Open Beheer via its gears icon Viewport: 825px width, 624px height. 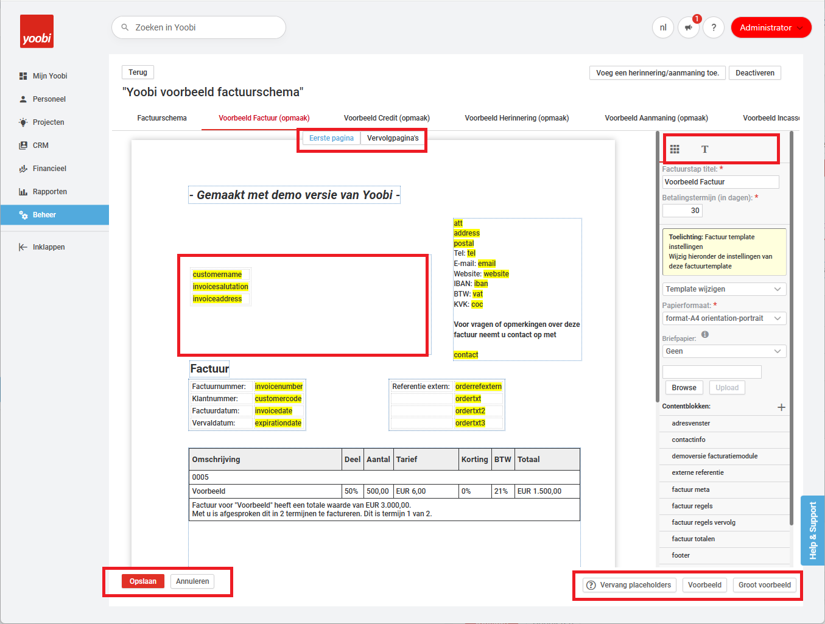pyautogui.click(x=23, y=215)
